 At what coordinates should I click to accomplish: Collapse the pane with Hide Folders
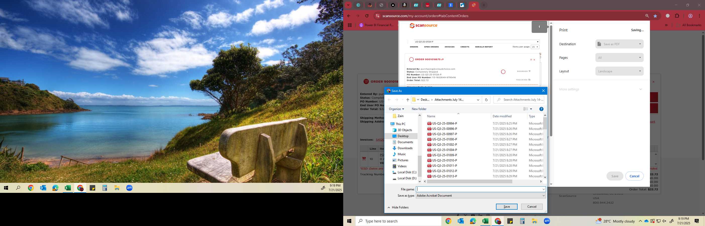coord(398,207)
